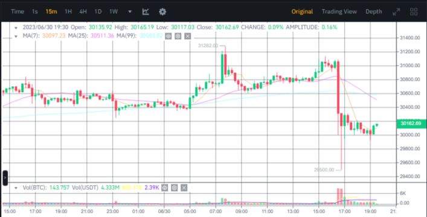427x217 pixels.
Task: Open more time intervals dropdown arrow
Action: click(x=130, y=11)
